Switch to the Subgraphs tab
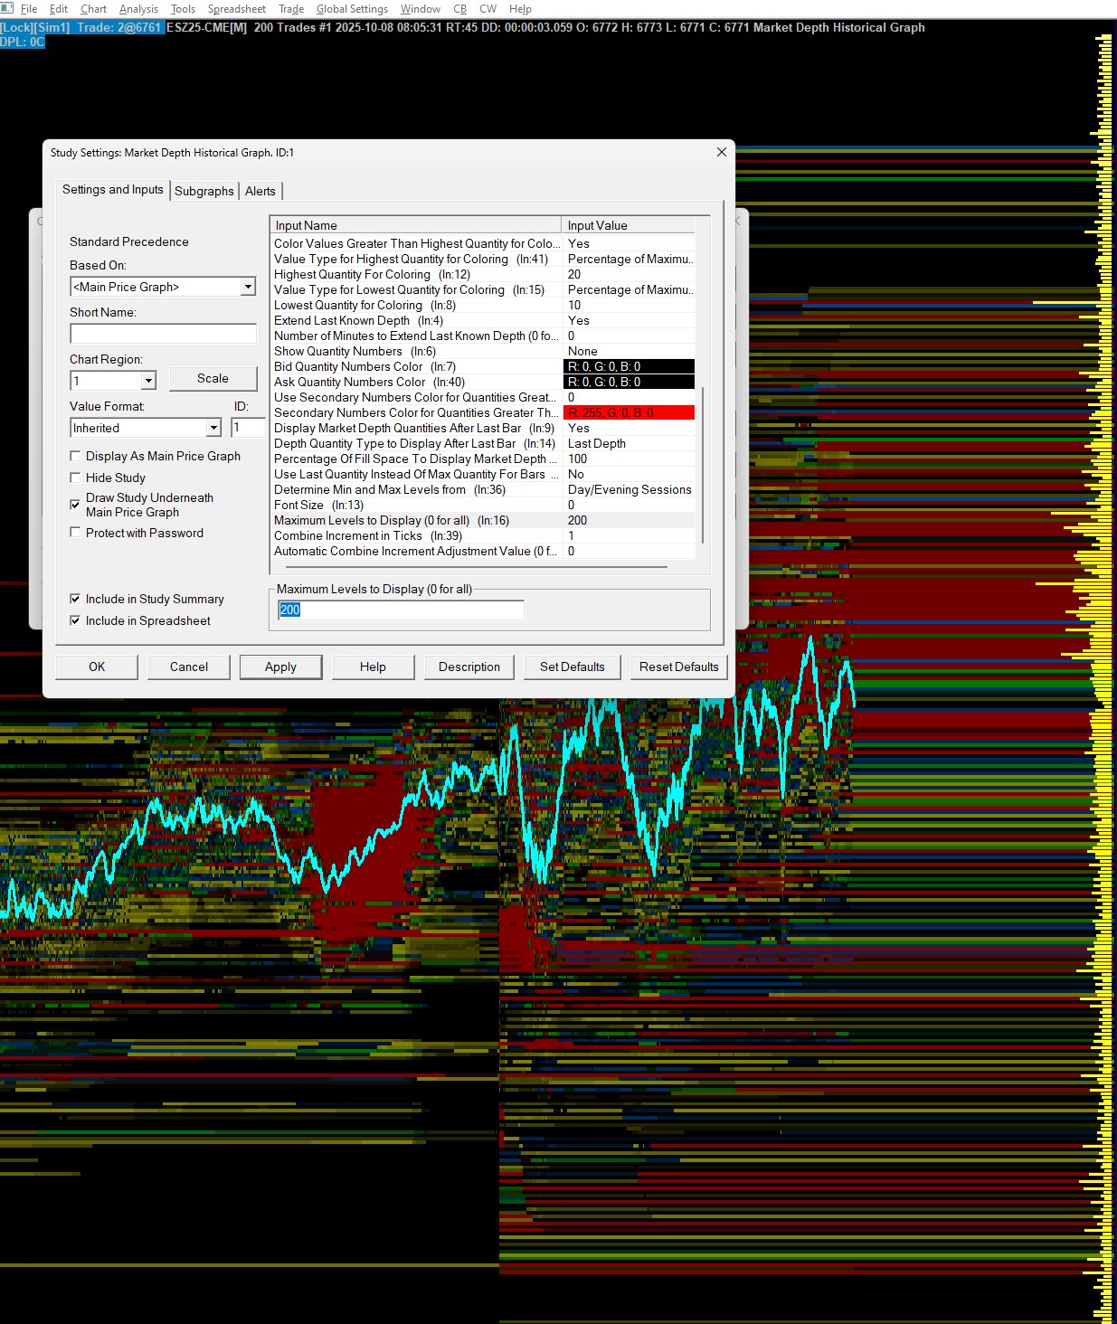 coord(204,191)
